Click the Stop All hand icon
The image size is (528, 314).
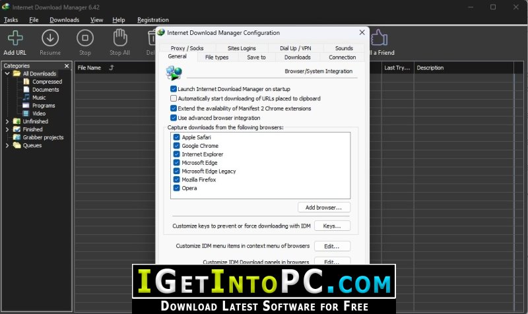tap(120, 38)
